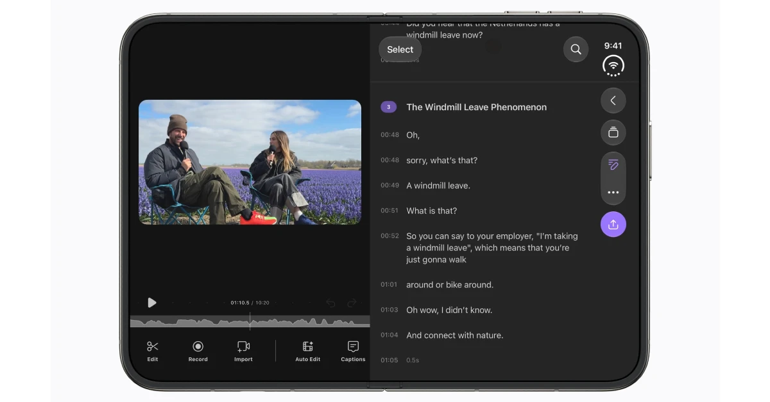This screenshot has width=770, height=402.
Task: Open the three-dot more options
Action: 613,192
